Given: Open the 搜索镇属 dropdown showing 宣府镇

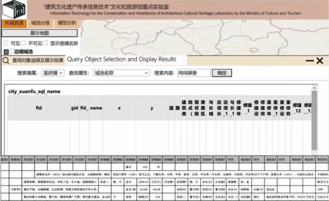Looking at the screenshot, I should 53,73.
